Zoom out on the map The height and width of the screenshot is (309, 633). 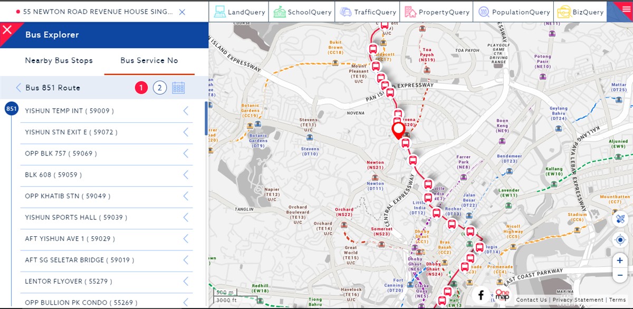620,275
